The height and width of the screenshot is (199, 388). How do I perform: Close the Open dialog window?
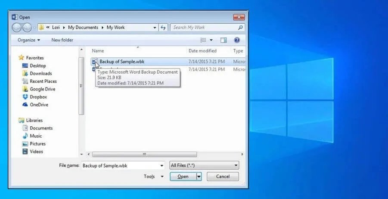click(239, 17)
